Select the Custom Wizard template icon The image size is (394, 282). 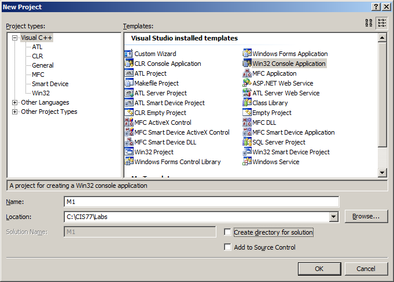coord(129,54)
